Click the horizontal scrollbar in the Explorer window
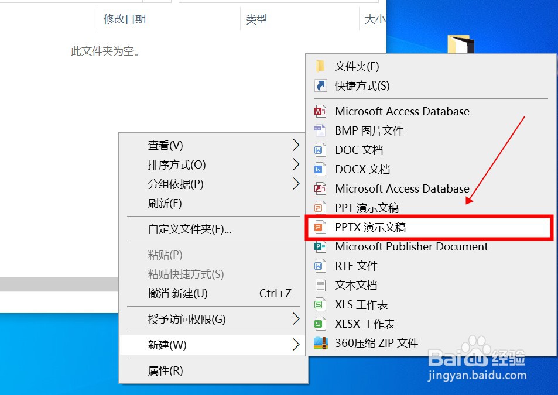This screenshot has height=395, width=558. coord(59,284)
